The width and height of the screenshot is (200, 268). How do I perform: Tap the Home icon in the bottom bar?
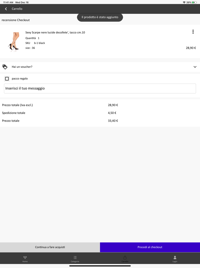[25, 258]
